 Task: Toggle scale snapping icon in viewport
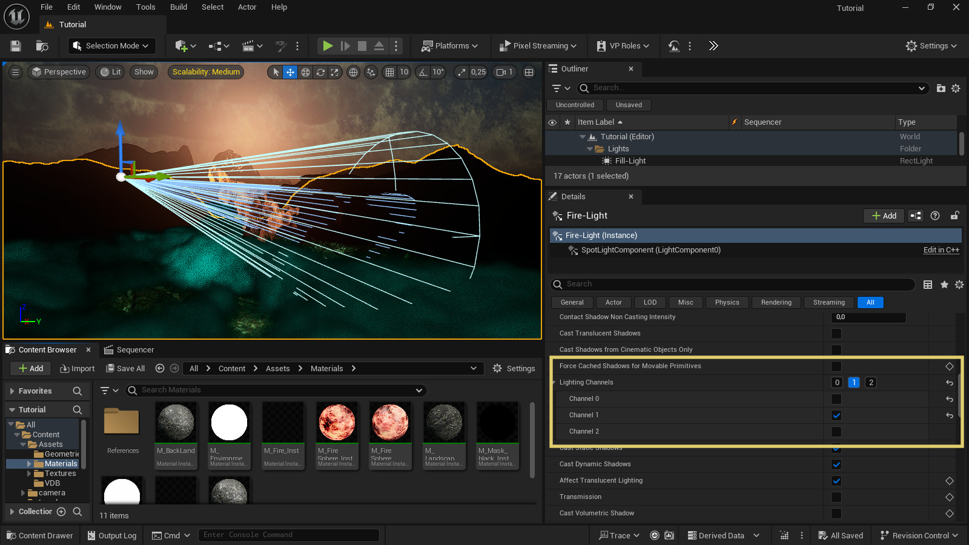pyautogui.click(x=462, y=72)
